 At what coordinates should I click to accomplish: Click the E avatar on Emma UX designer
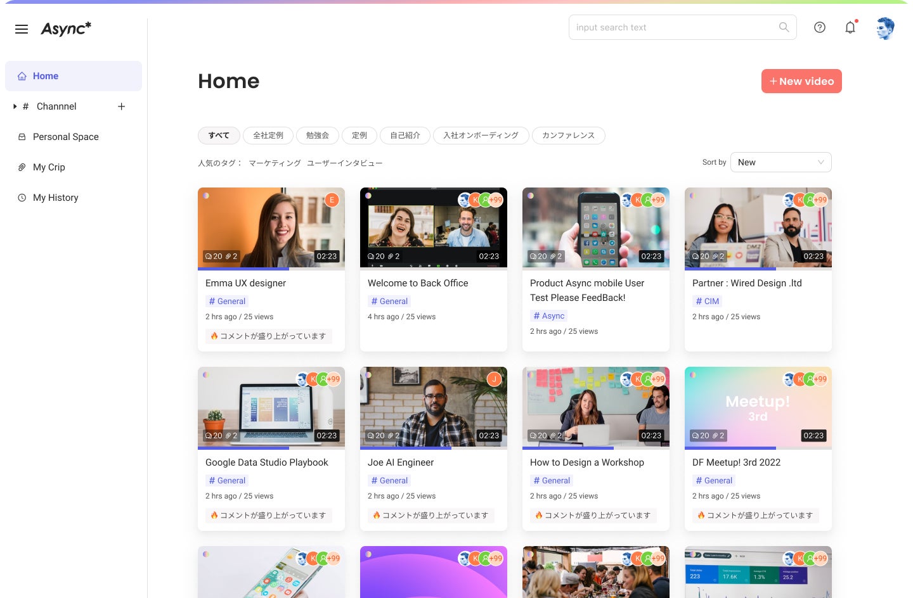332,200
